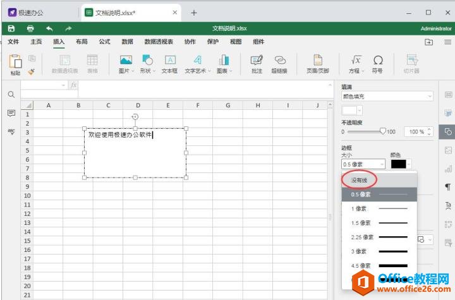The image size is (455, 300).
Task: Click the open file location icon
Action: [428, 42]
